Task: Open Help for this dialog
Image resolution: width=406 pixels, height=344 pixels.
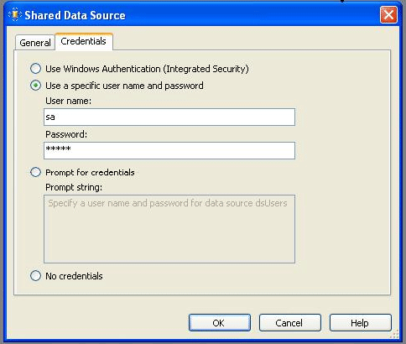Action: click(361, 323)
